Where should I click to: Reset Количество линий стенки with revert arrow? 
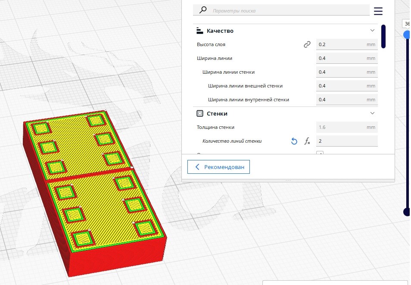tap(294, 141)
